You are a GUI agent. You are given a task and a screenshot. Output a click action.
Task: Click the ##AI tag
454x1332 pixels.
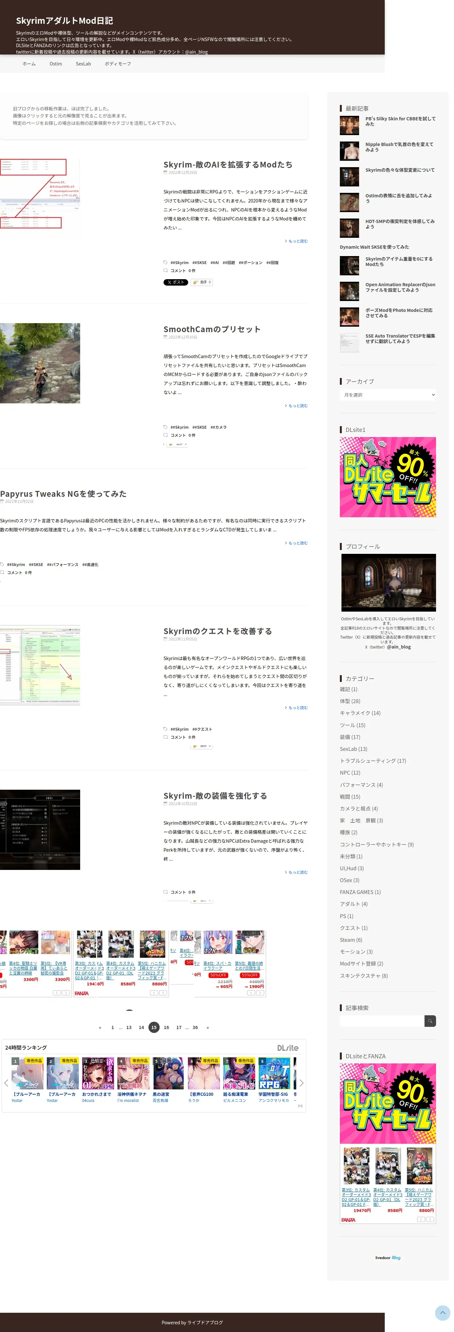click(x=214, y=263)
